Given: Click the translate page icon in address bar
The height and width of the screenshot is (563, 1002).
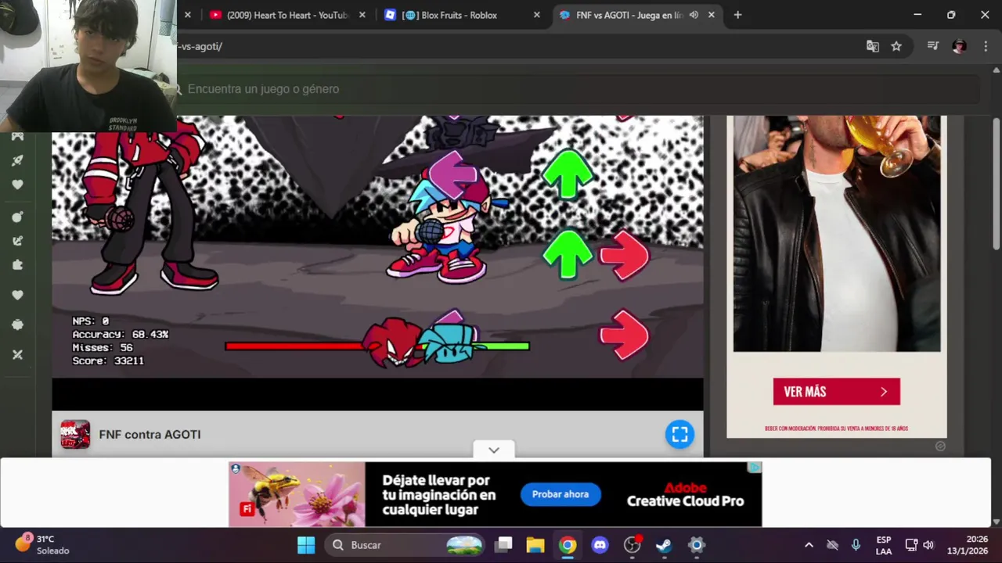Looking at the screenshot, I should tap(872, 46).
